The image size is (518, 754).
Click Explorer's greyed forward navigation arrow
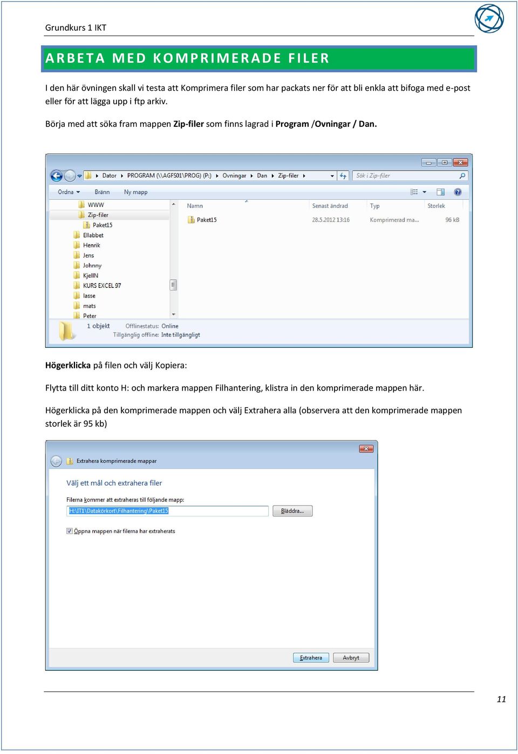coord(70,176)
